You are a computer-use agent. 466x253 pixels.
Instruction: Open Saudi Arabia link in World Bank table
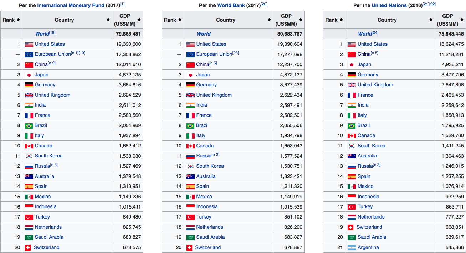pos(211,237)
